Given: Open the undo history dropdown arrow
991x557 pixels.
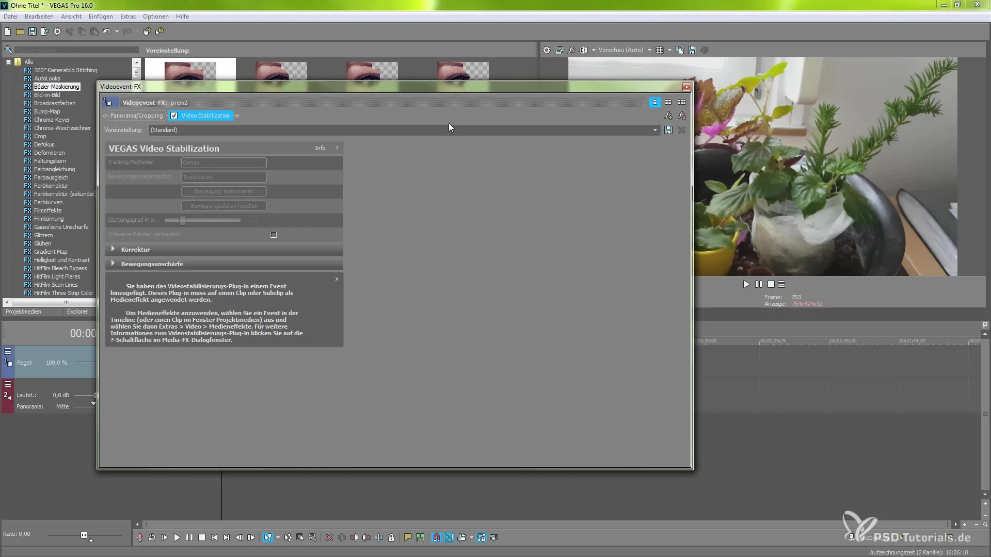Looking at the screenshot, I should point(117,31).
